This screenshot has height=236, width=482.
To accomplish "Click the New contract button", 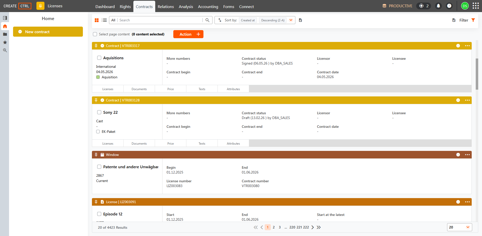I will click(x=48, y=32).
